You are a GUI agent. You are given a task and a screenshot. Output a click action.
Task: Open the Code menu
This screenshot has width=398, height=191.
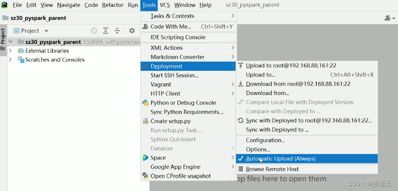click(91, 5)
